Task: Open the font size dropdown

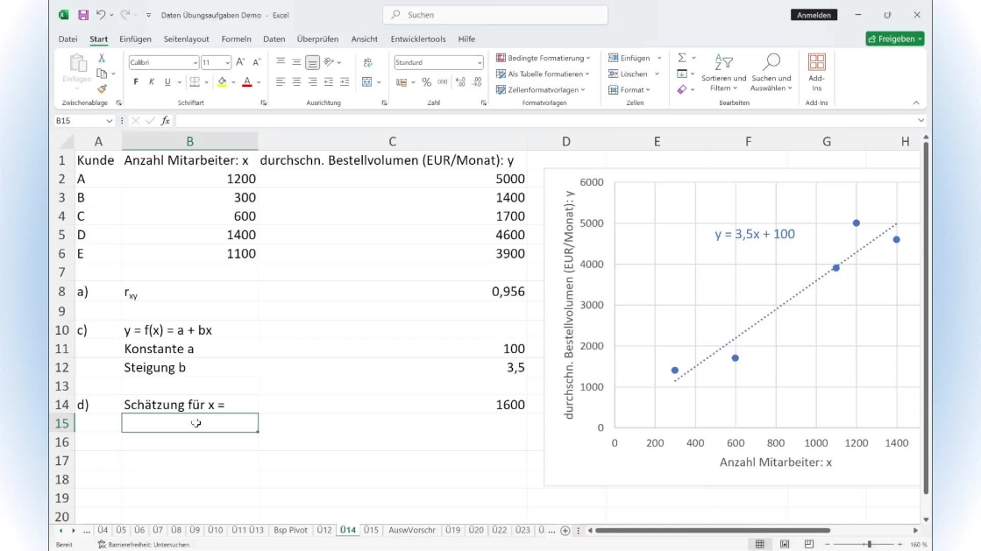Action: point(226,62)
